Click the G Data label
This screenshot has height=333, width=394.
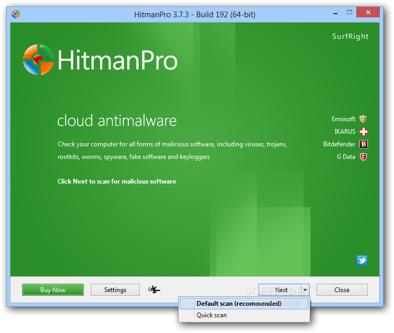click(x=346, y=157)
